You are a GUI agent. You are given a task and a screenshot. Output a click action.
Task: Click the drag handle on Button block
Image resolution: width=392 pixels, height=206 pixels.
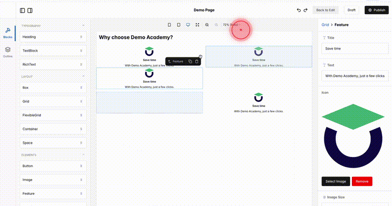tap(81, 166)
